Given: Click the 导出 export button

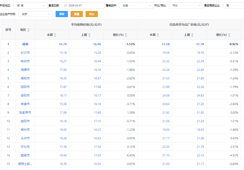Looking at the screenshot, I should (92, 14).
